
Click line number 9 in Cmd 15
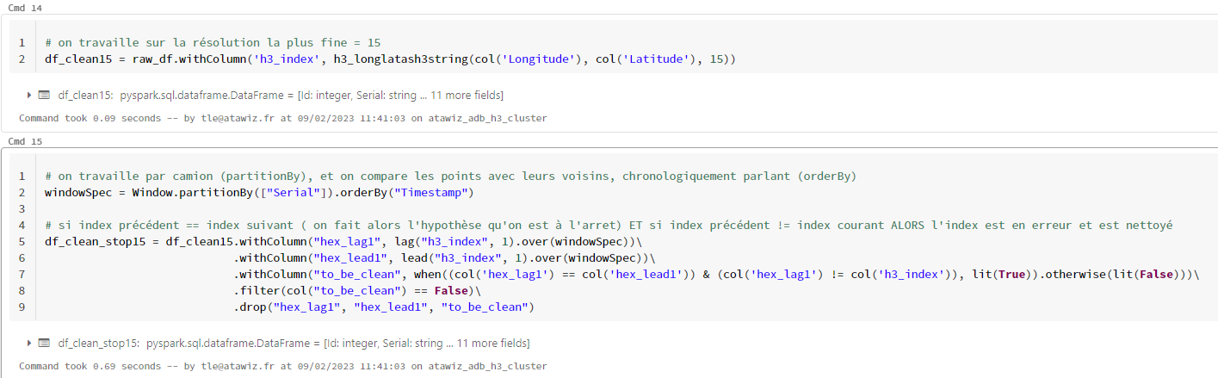22,307
